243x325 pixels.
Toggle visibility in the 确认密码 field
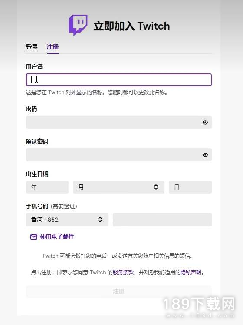[x=205, y=155]
